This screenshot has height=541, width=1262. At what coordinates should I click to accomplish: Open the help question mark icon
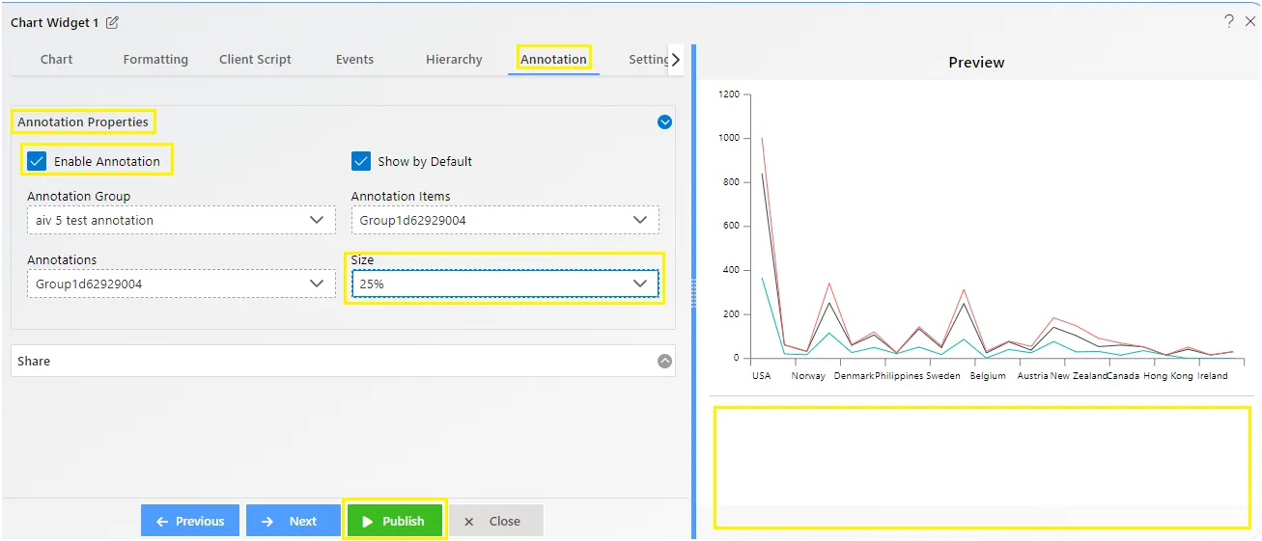pyautogui.click(x=1229, y=21)
